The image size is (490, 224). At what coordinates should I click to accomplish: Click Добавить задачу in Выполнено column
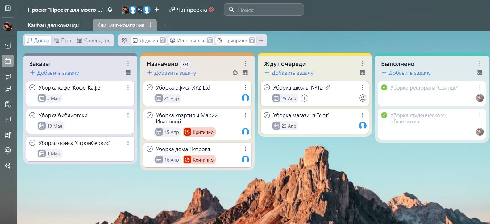pyautogui.click(x=406, y=73)
